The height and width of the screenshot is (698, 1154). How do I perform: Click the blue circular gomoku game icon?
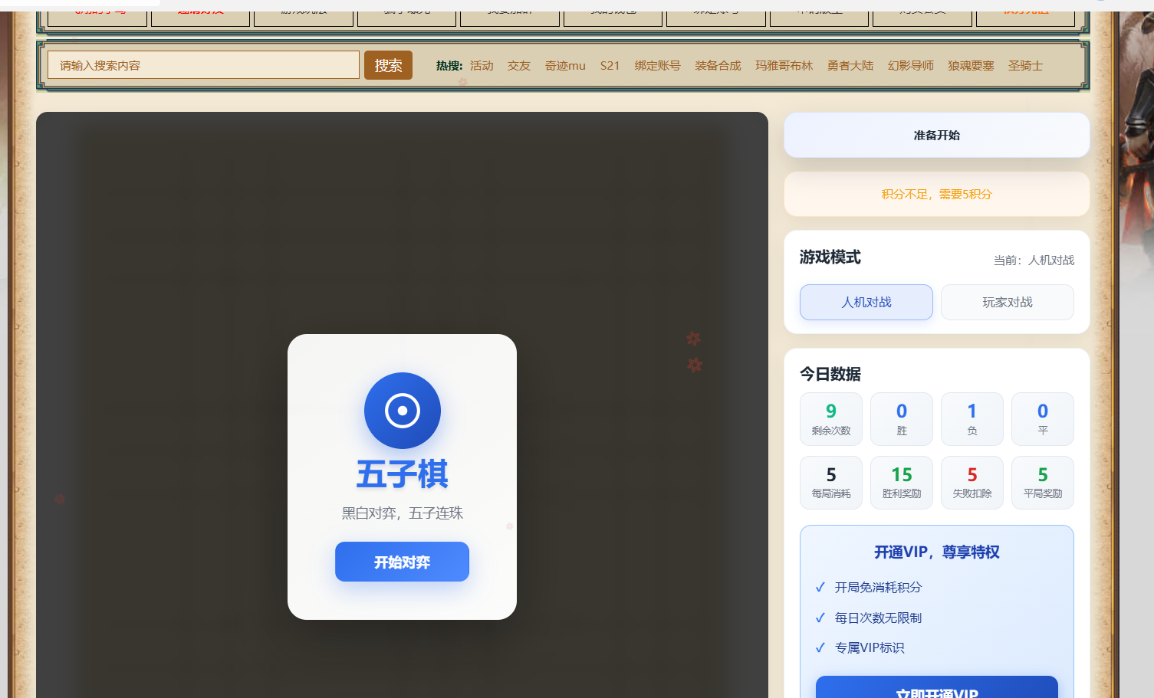[x=402, y=411]
